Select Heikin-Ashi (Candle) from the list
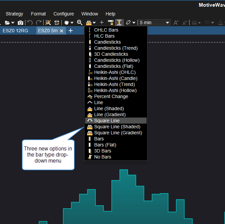225x224 pixels. (115, 78)
